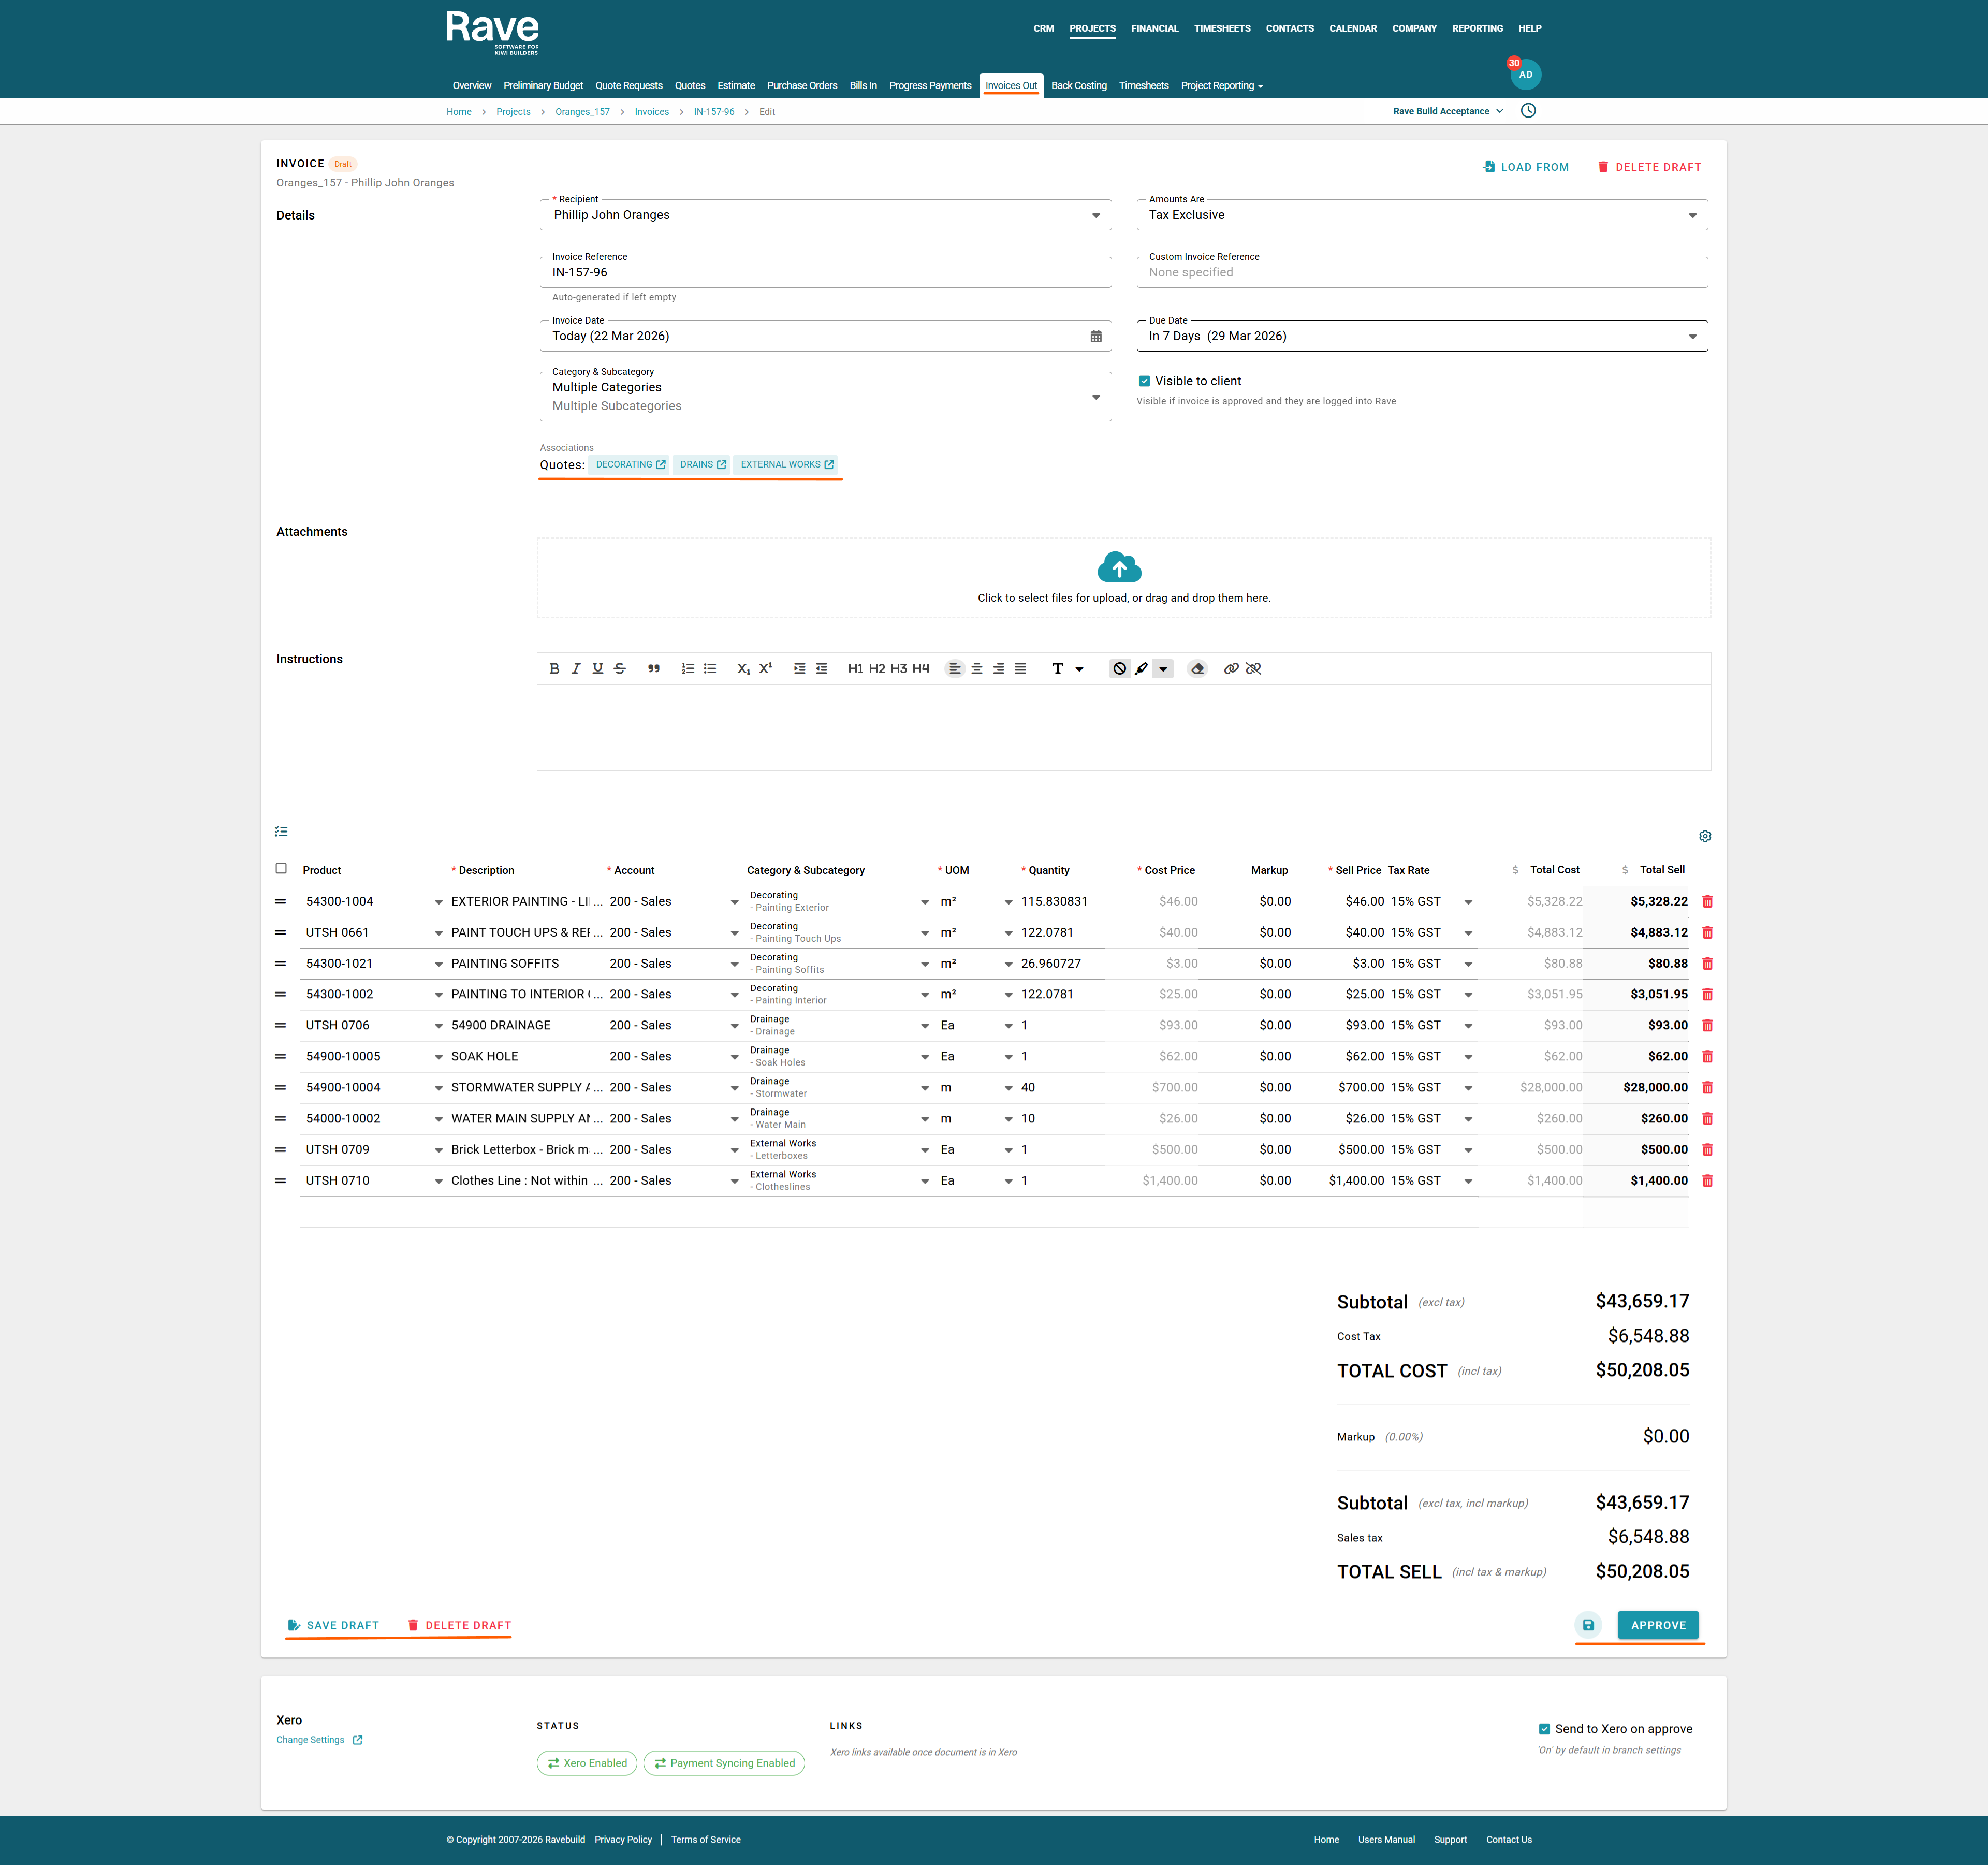Click the APPROVE button

[1657, 1625]
